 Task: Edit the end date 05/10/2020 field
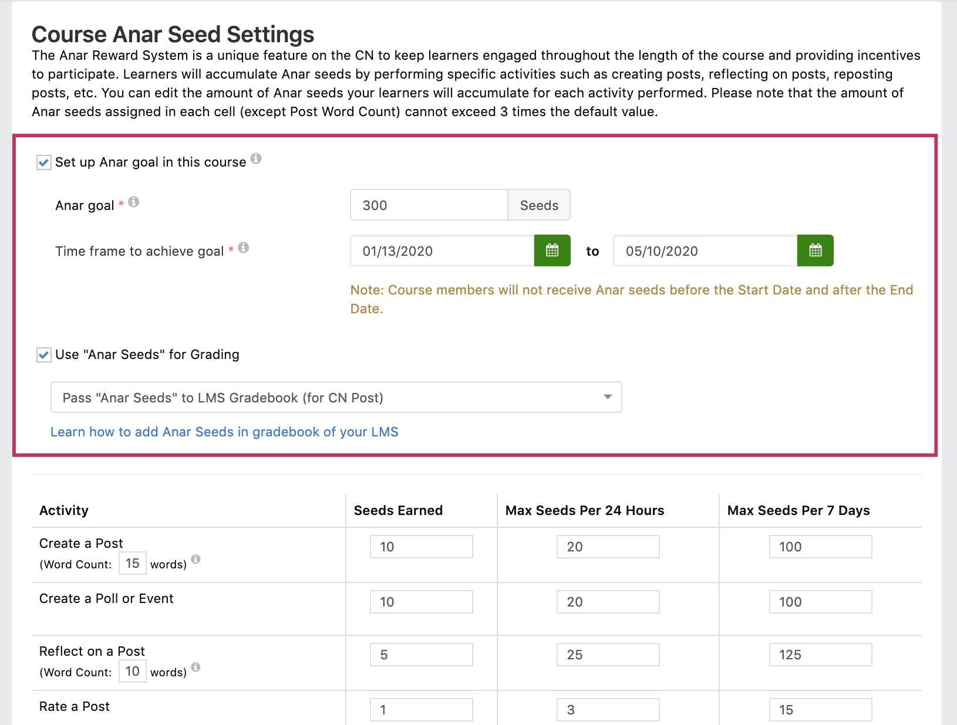pyautogui.click(x=705, y=250)
